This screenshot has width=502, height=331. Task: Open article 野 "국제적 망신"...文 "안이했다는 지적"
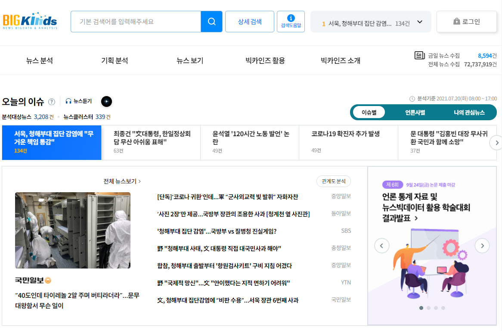(223, 283)
